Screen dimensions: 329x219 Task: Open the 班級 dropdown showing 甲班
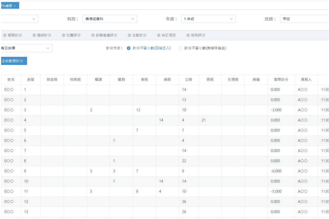pos(304,19)
